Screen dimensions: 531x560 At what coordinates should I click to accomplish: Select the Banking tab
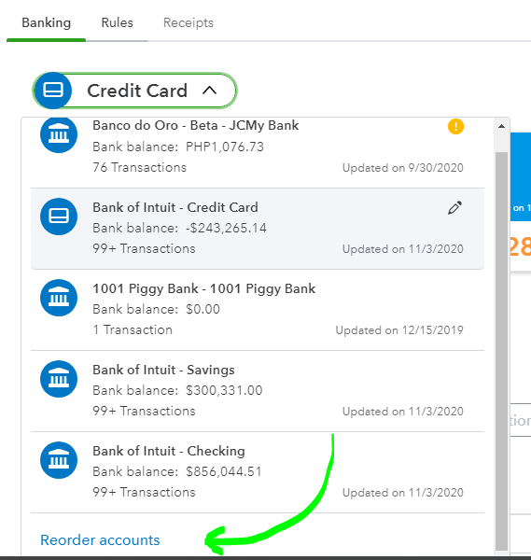46,22
